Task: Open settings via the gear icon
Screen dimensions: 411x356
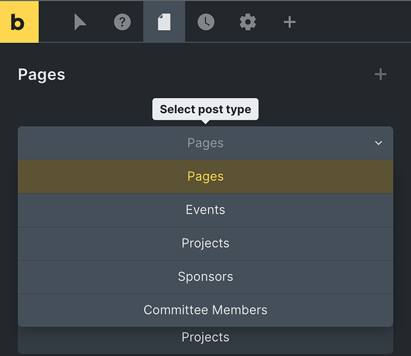Action: pos(248,22)
